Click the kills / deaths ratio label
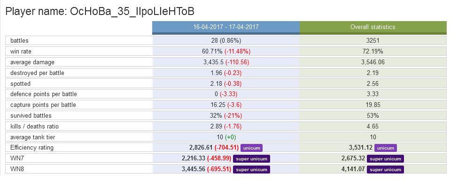The width and height of the screenshot is (458, 181). 34,126
